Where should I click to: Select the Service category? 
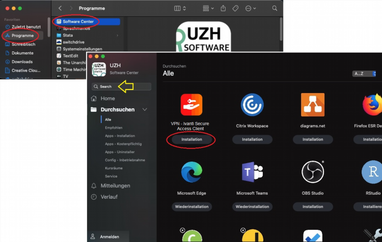[x=111, y=176]
